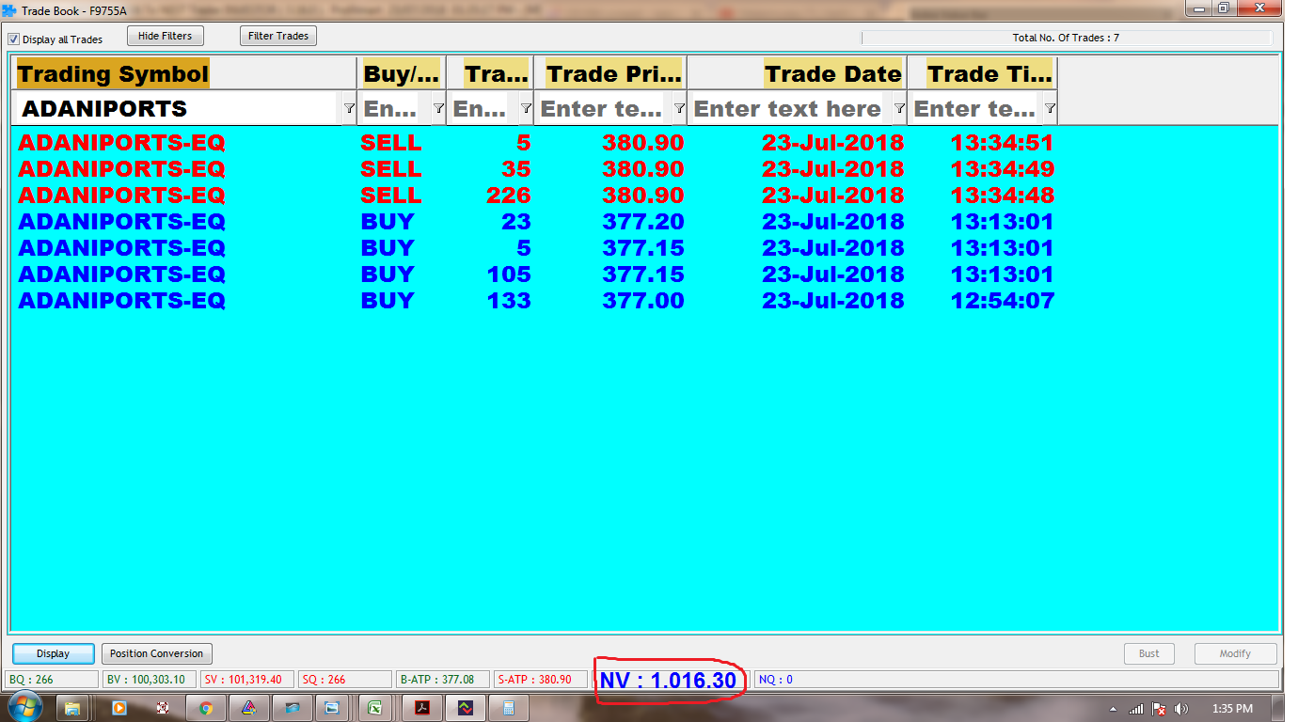Open the Trade Price column filter dropdown
1298x722 pixels.
[x=679, y=108]
